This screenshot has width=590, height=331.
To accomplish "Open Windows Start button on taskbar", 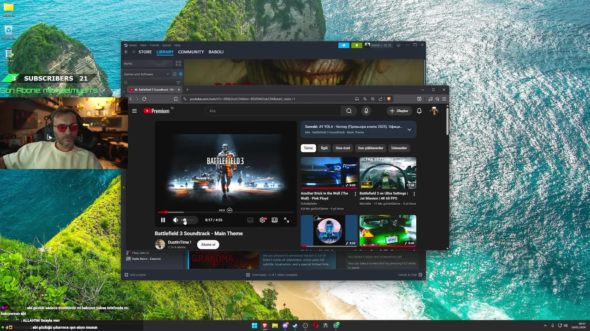I will (x=254, y=325).
